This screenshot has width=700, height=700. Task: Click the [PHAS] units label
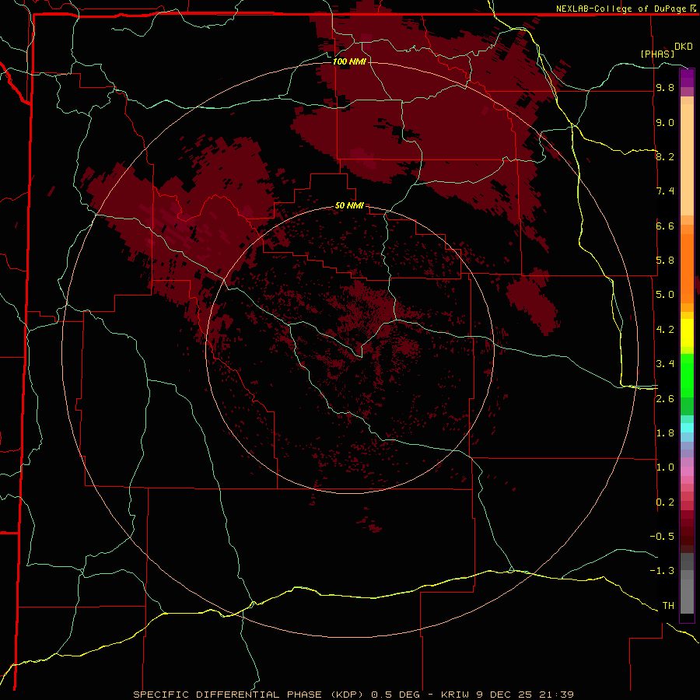(657, 54)
